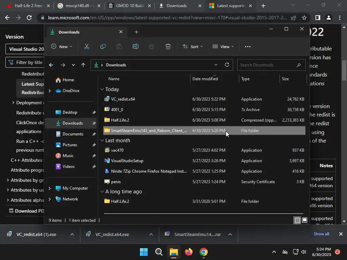The width and height of the screenshot is (347, 260).
Task: Click the search magnifier in Search Downloads box
Action: click(x=299, y=65)
